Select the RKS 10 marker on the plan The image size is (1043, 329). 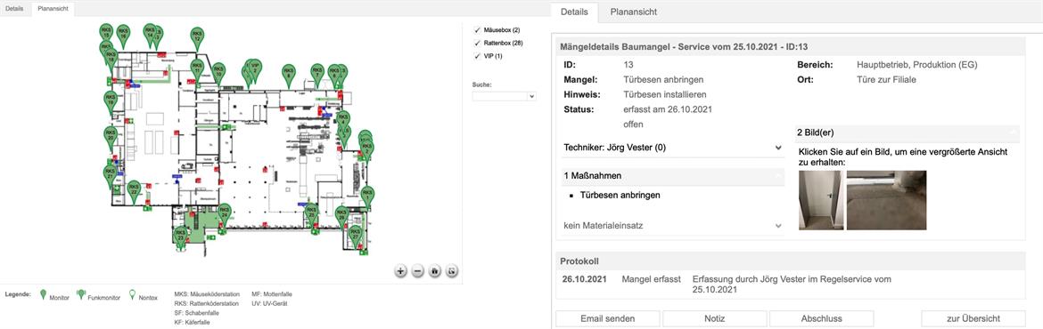pyautogui.click(x=218, y=73)
